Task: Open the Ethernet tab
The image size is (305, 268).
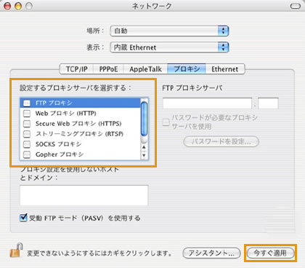Action: (x=225, y=69)
